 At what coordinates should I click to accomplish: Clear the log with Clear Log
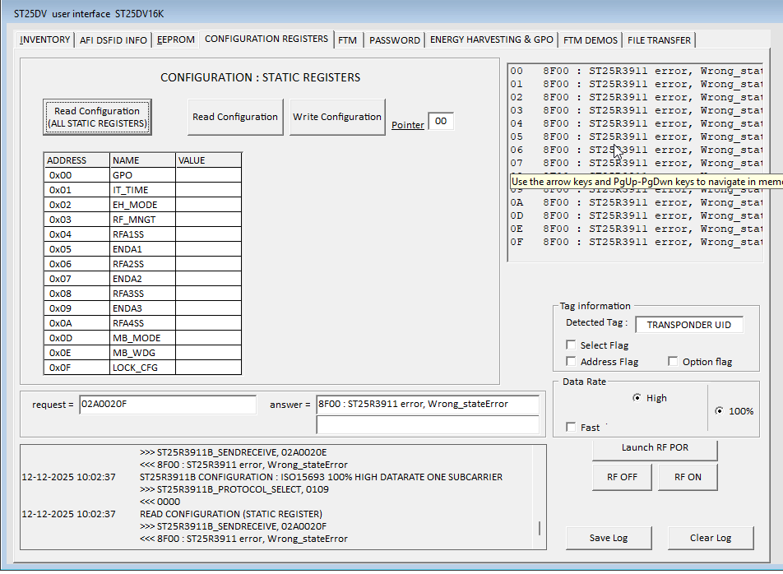pos(711,538)
